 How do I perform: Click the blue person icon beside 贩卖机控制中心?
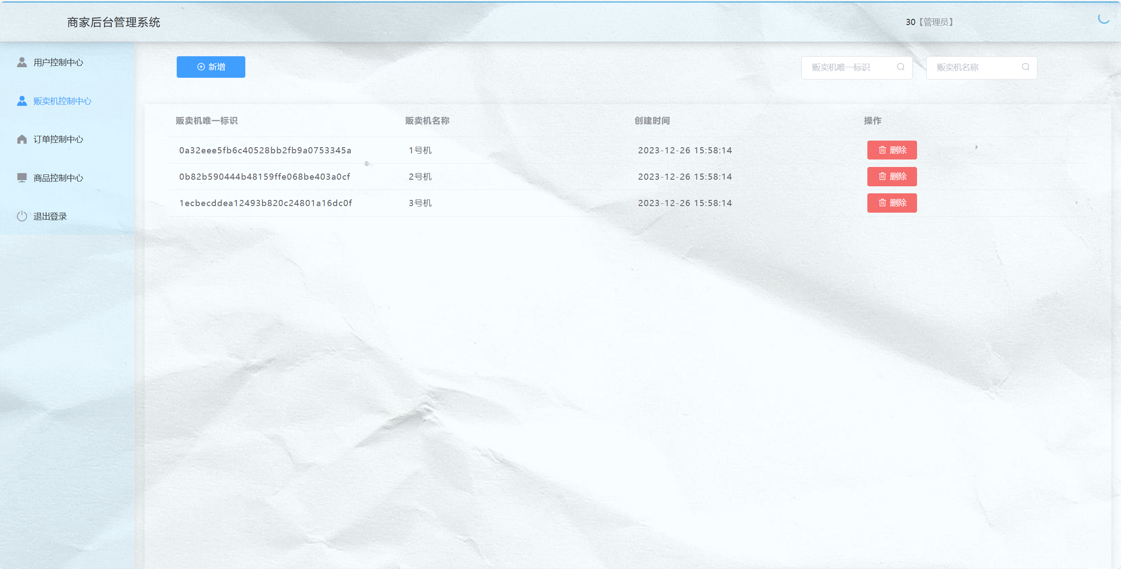(x=22, y=101)
